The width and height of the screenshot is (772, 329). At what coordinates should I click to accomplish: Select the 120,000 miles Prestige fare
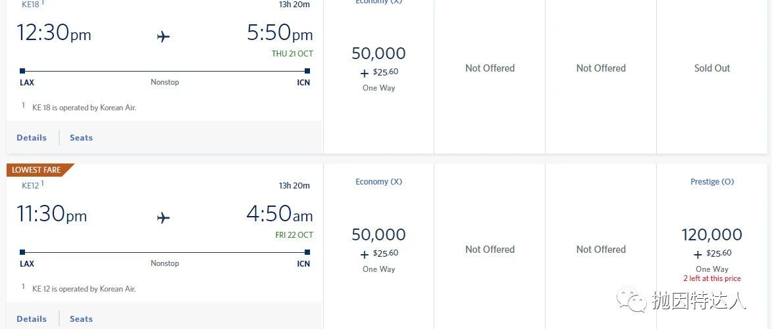pos(711,235)
